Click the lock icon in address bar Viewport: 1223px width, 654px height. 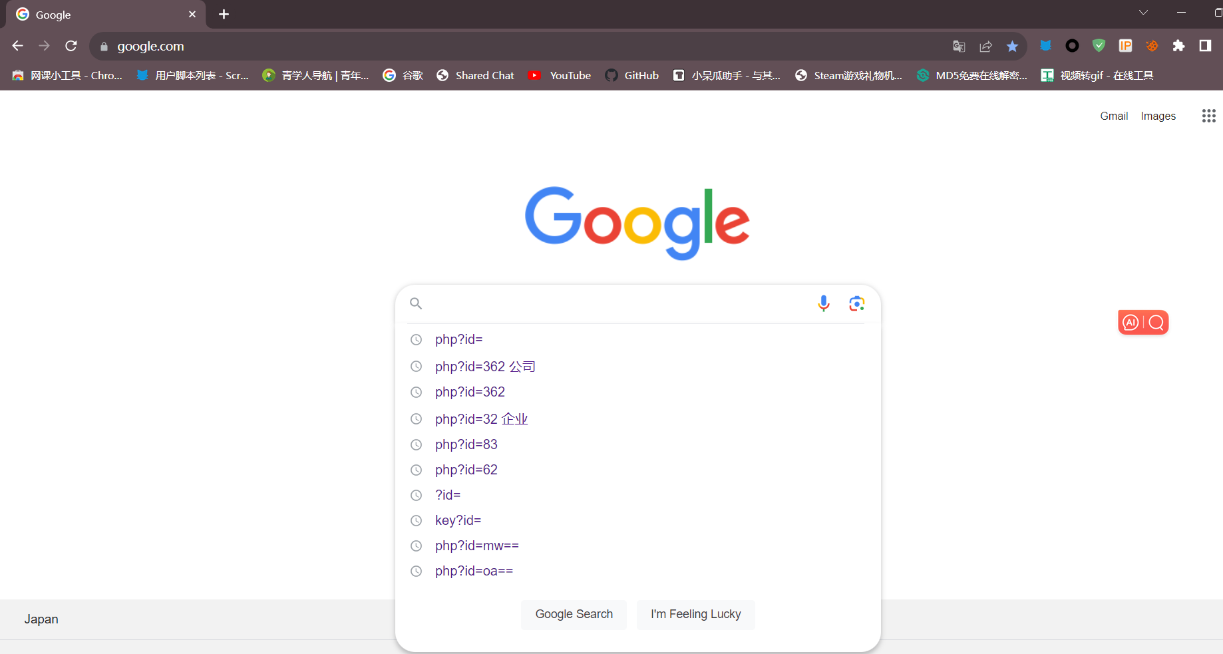[104, 47]
